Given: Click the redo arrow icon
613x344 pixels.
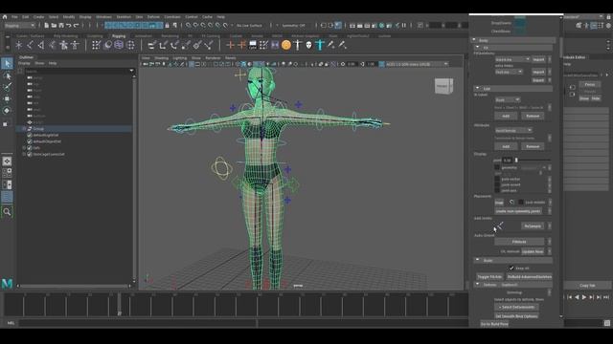Looking at the screenshot, I should 76,26.
